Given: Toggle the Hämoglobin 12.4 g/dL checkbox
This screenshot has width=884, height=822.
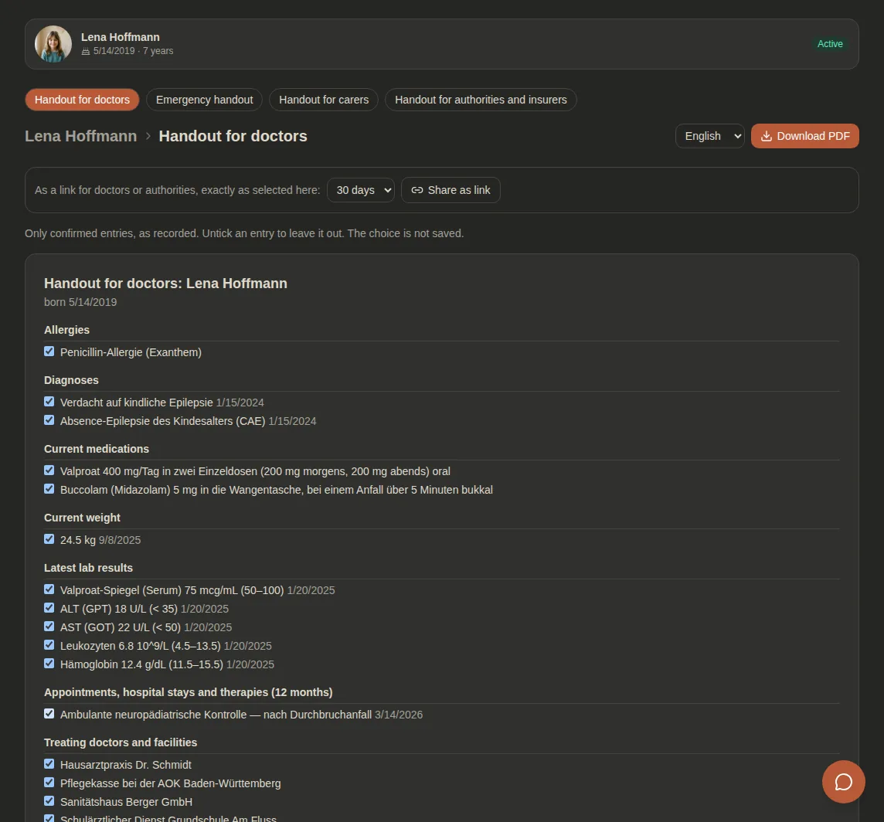Looking at the screenshot, I should (x=49, y=664).
